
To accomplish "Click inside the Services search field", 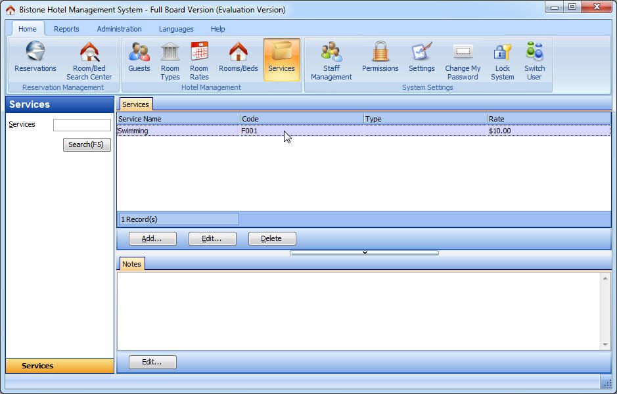I will 82,124.
